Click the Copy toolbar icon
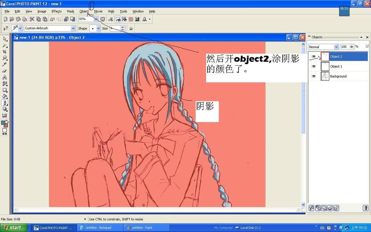371x232 pixels. (x=38, y=19)
